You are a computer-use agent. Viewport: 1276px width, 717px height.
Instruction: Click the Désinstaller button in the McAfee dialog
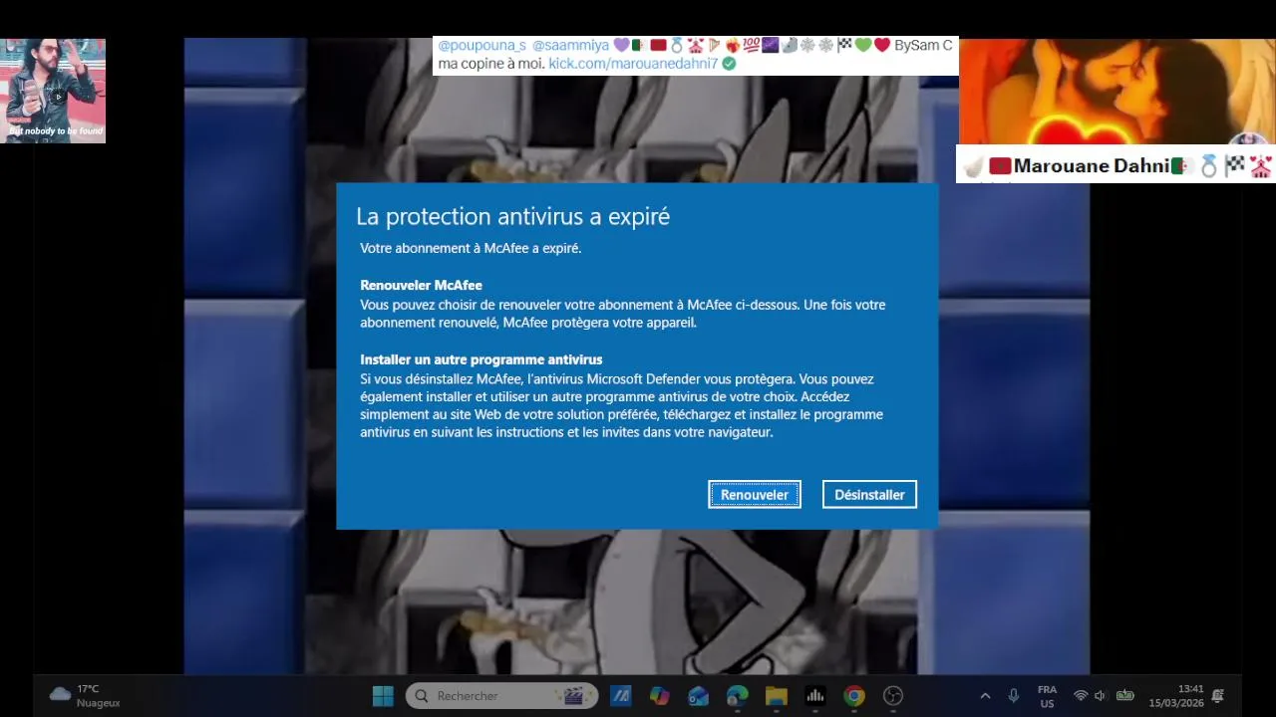point(869,495)
